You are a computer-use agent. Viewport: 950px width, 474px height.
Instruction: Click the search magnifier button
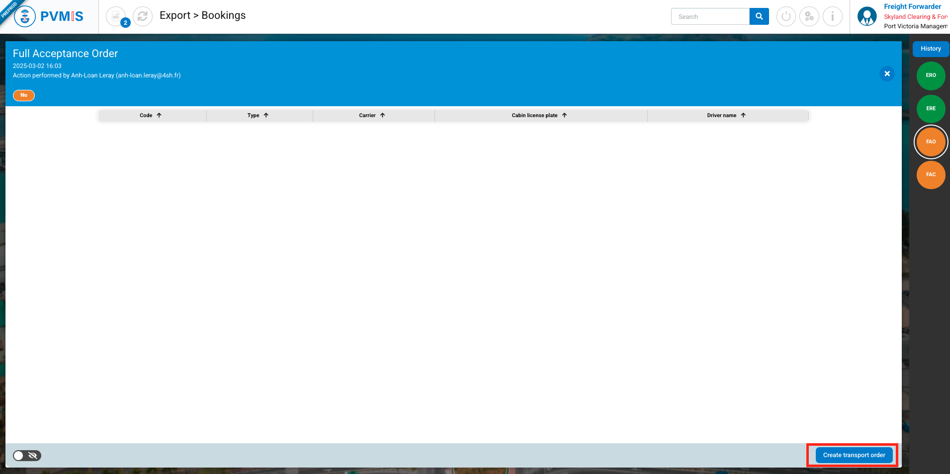(x=759, y=16)
